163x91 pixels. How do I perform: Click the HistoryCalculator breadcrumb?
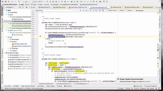point(10,5)
